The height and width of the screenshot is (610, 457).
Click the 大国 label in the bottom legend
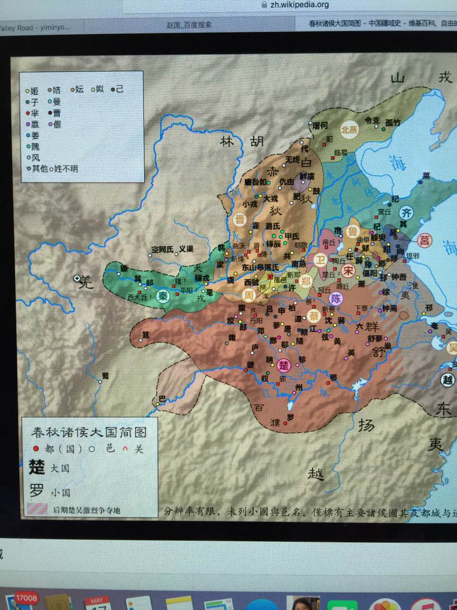click(x=60, y=468)
